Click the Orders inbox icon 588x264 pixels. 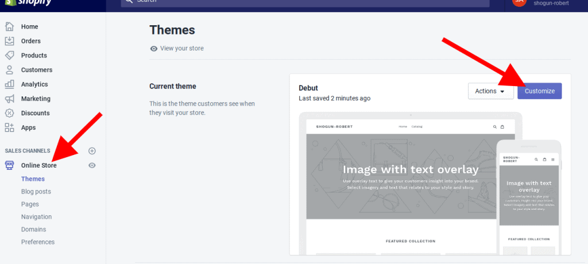9,41
